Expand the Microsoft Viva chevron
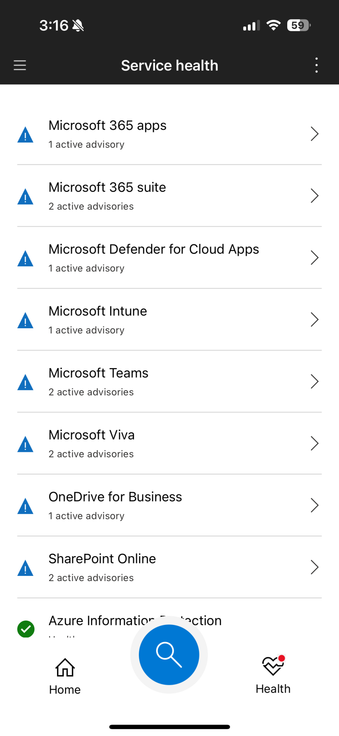Viewport: 339px width, 736px height. click(314, 443)
